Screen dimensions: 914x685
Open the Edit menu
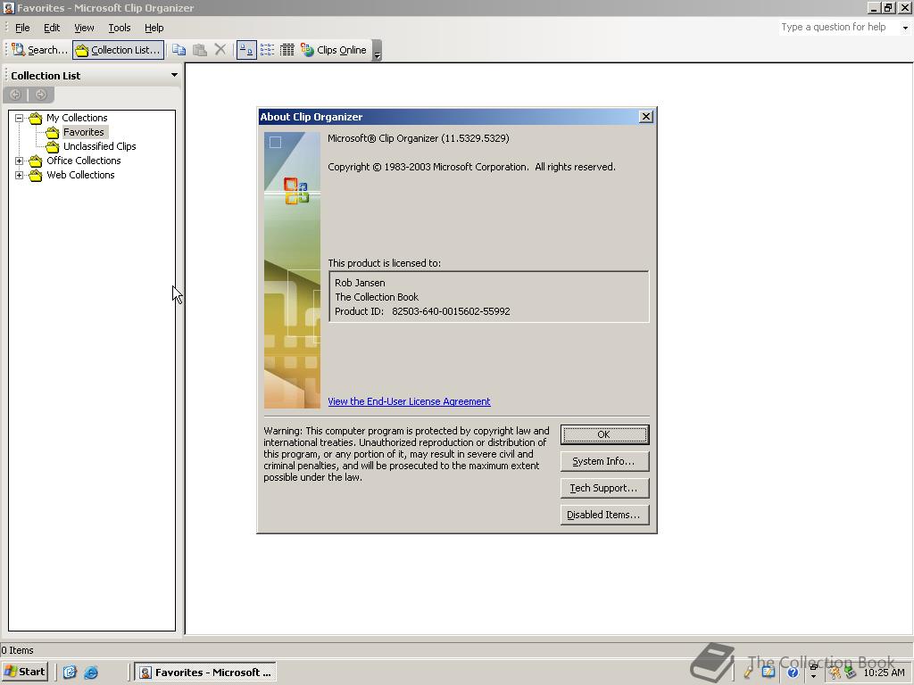pyautogui.click(x=52, y=28)
